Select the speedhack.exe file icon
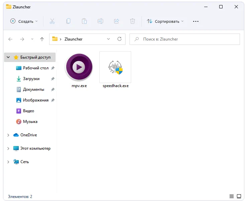The height and width of the screenshot is (203, 247). pos(115,67)
